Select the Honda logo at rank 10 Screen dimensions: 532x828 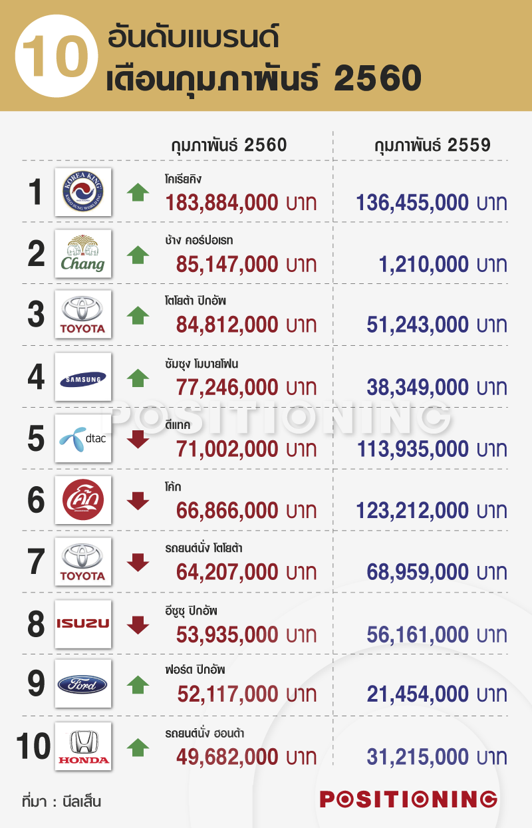pyautogui.click(x=83, y=746)
